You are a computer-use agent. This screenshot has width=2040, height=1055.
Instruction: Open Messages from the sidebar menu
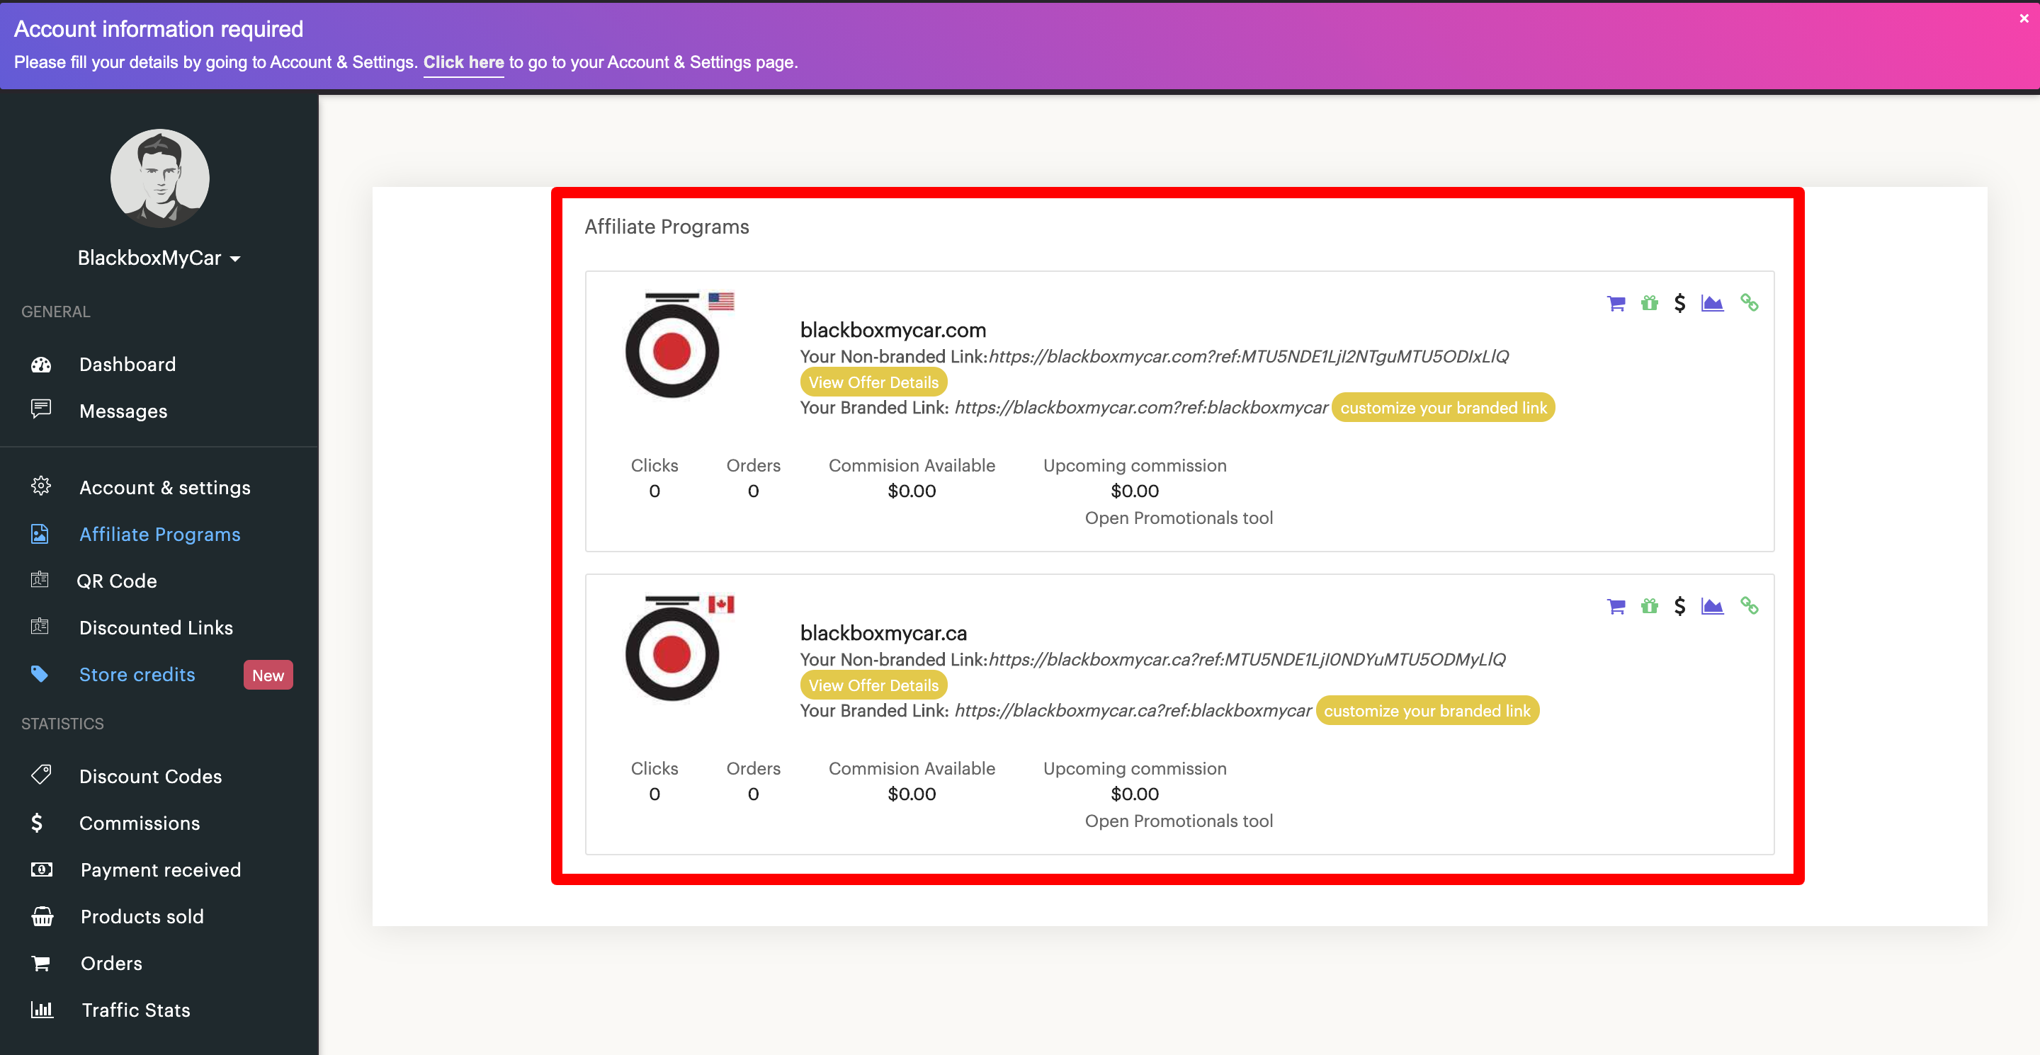123,411
